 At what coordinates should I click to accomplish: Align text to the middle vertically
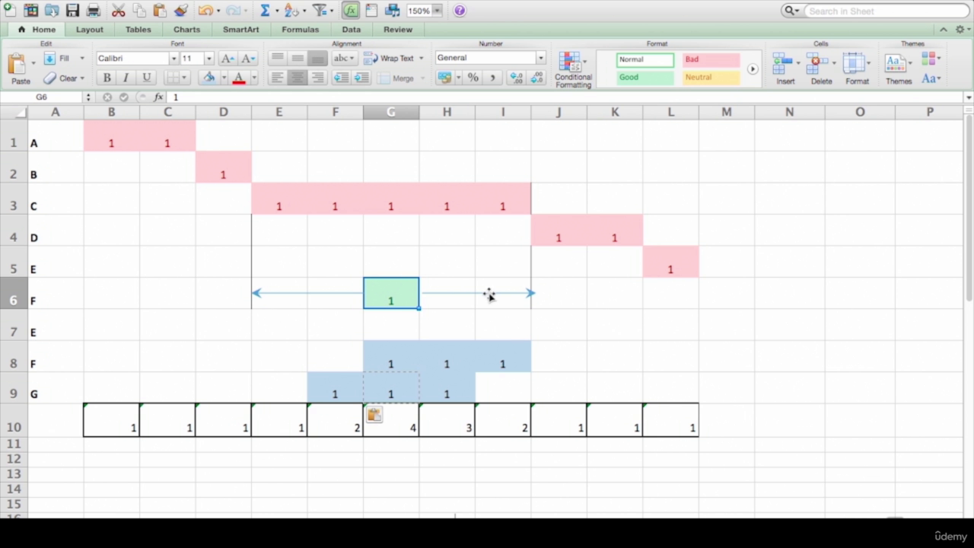click(298, 59)
